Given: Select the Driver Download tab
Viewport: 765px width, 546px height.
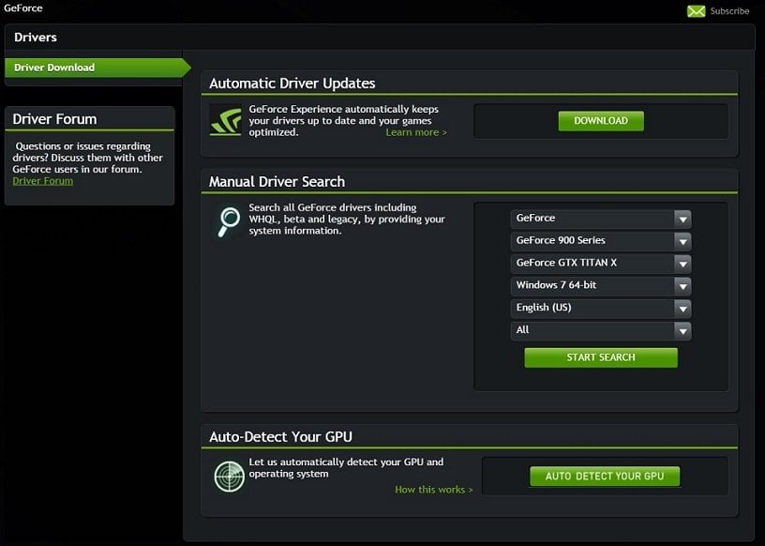Looking at the screenshot, I should point(97,68).
